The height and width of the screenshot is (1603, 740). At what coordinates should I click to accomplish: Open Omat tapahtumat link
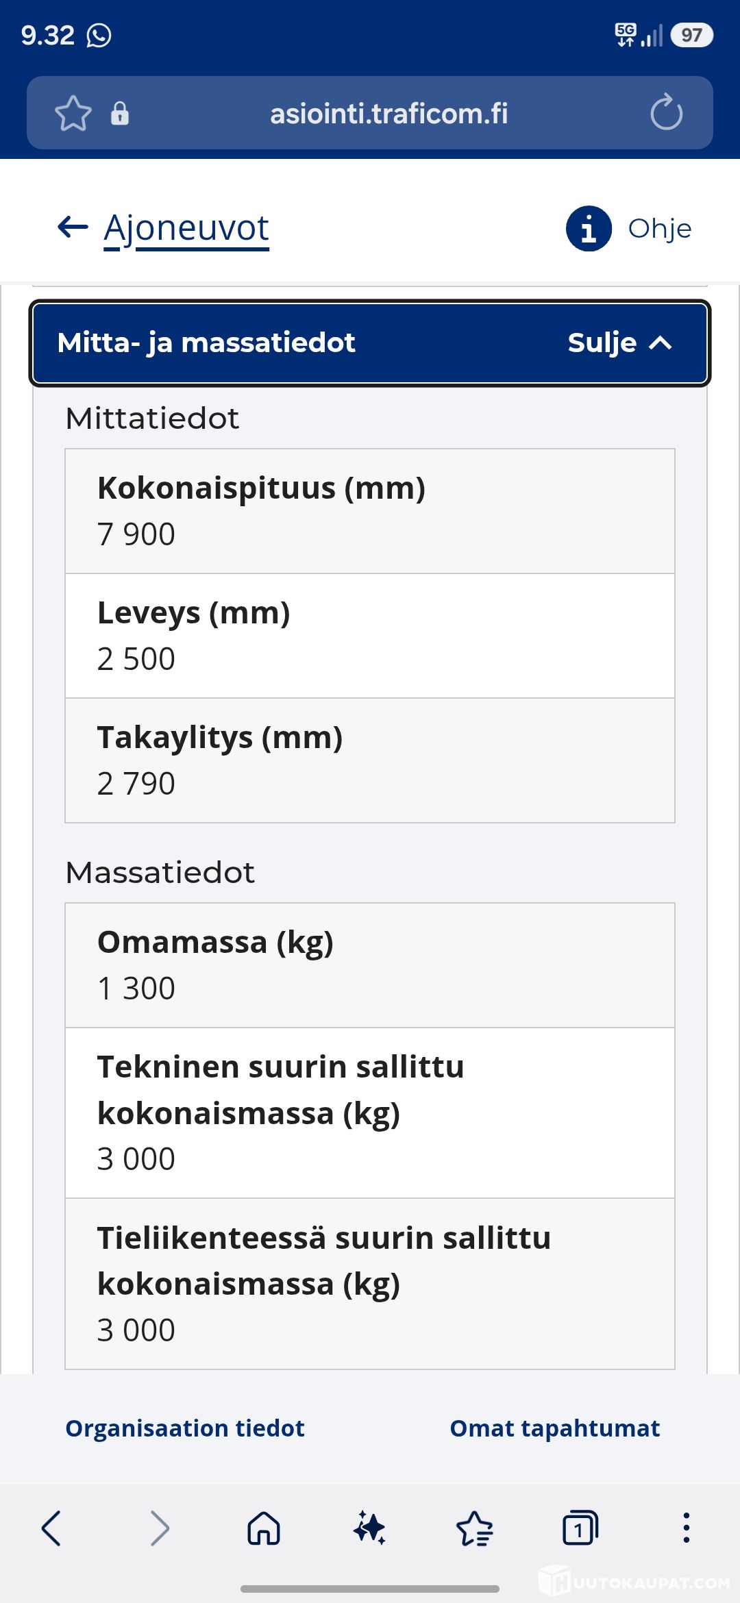554,1428
